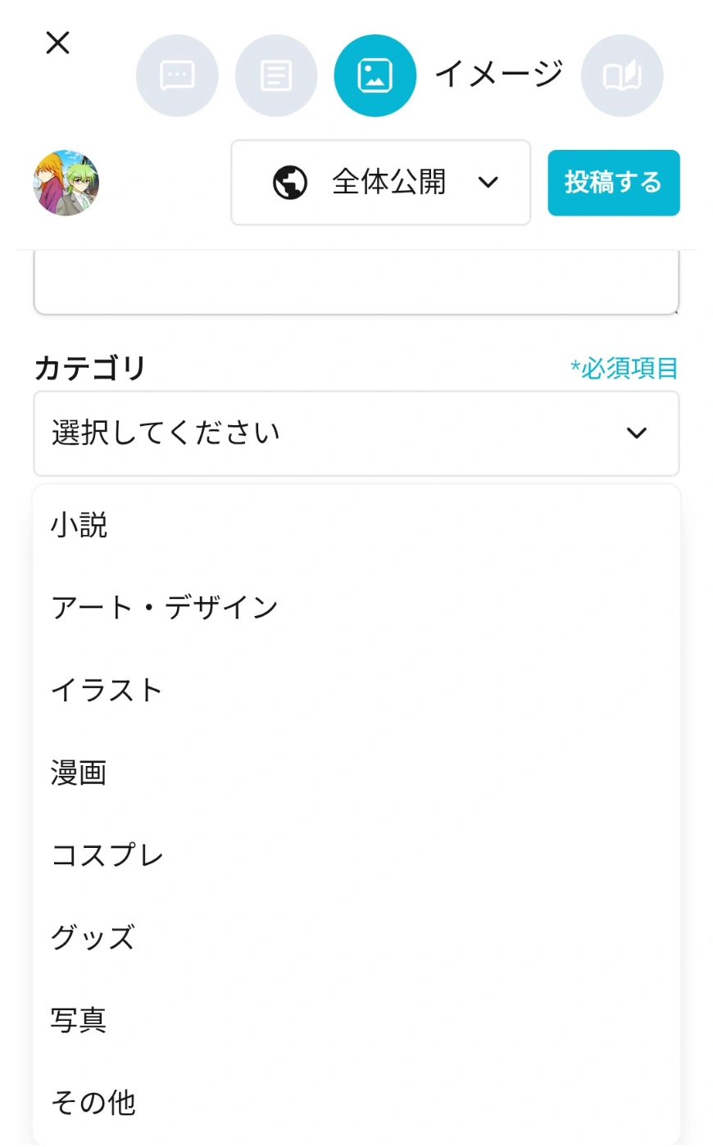Select コスプレ category option
This screenshot has width=713, height=1147.
107,856
